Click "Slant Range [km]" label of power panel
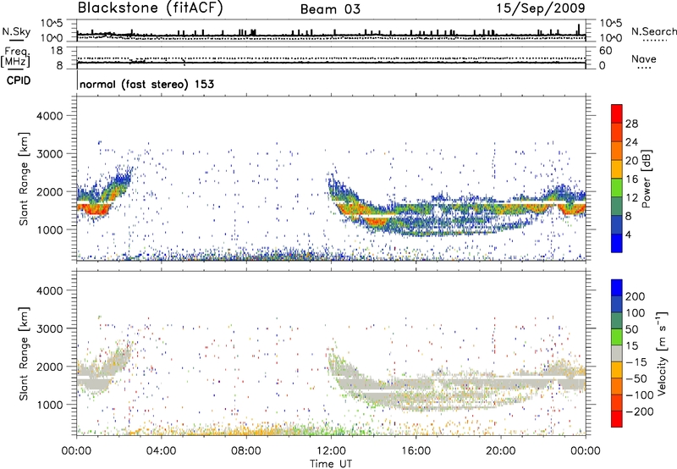This screenshot has height=469, width=677. (x=24, y=179)
